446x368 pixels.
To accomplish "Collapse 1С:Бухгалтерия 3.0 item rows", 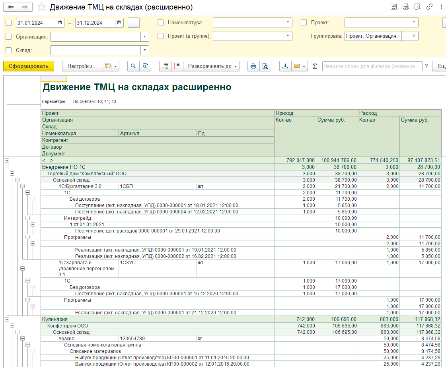I will (22, 186).
